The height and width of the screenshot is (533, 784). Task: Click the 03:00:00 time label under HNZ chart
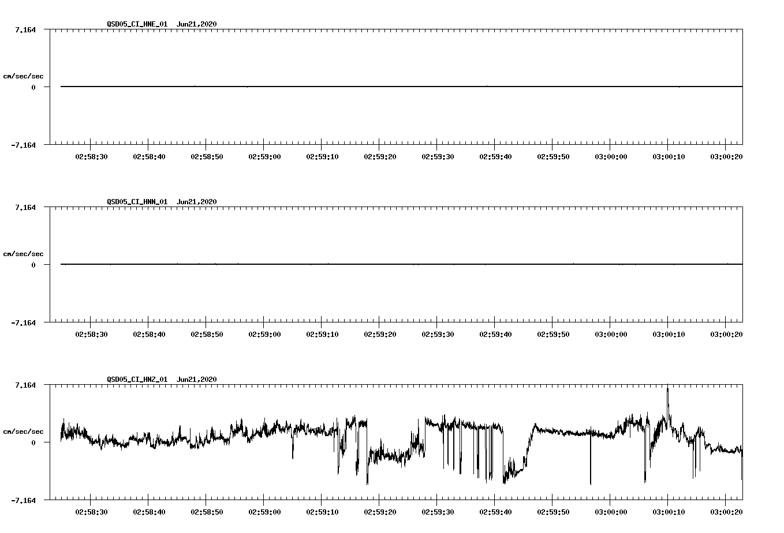[x=611, y=512]
